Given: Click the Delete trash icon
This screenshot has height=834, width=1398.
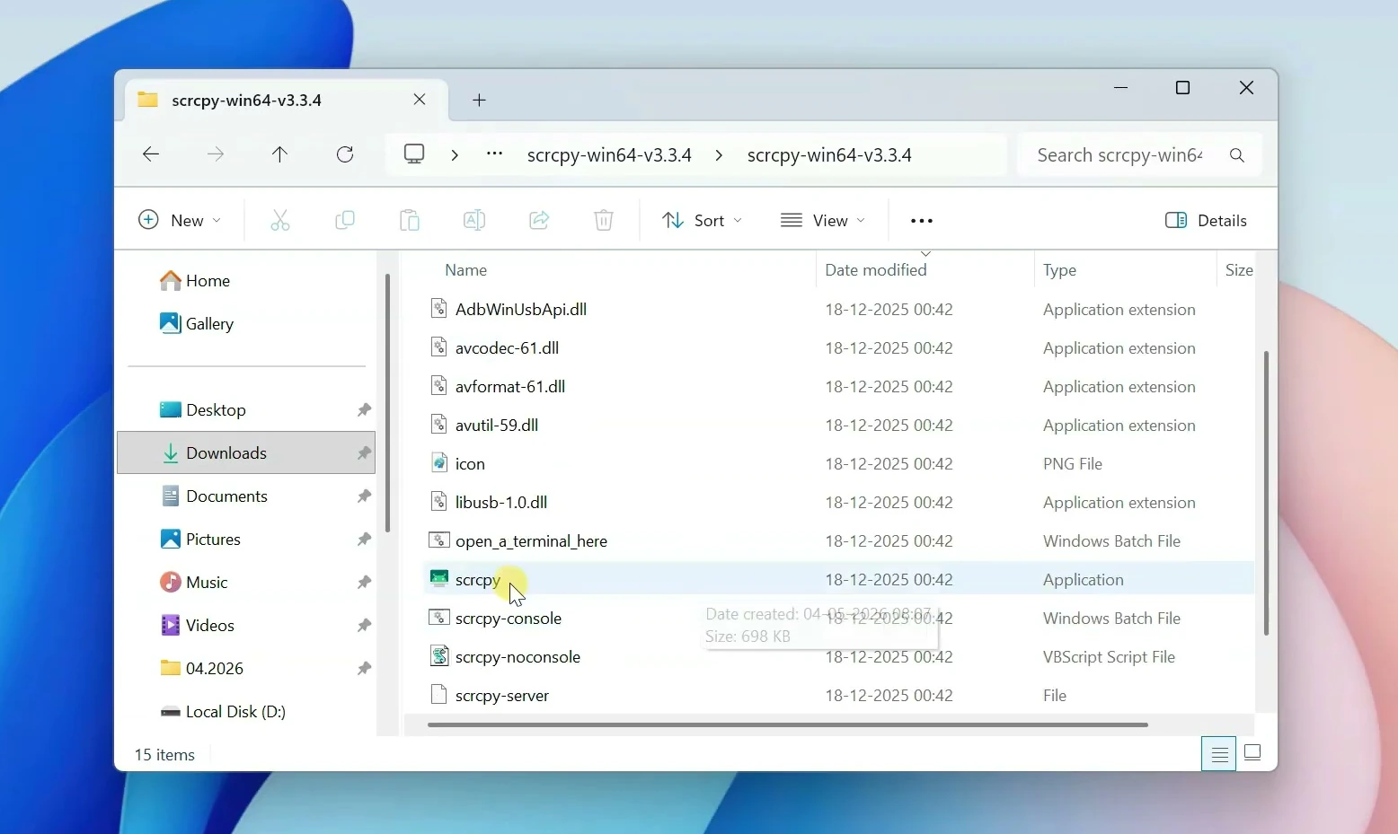Looking at the screenshot, I should click(604, 220).
